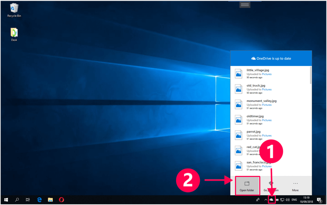This screenshot has height=205, width=327.
Task: Open Pictures link under monument_valley.jpg
Action: (x=267, y=105)
